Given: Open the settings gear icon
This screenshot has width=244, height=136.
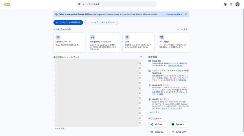Looking at the screenshot, I should click(225, 4).
